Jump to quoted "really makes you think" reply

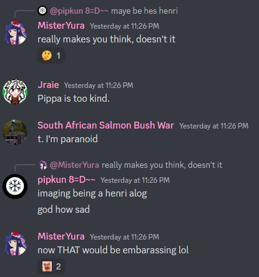click(162, 165)
